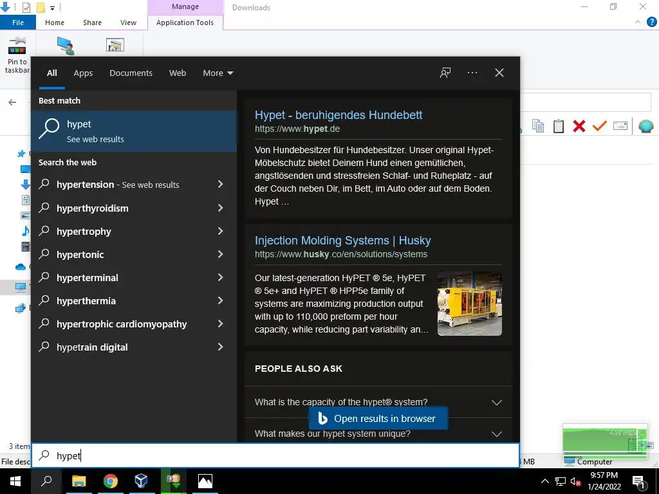Show hidden system tray icons
The width and height of the screenshot is (659, 494).
(544, 481)
